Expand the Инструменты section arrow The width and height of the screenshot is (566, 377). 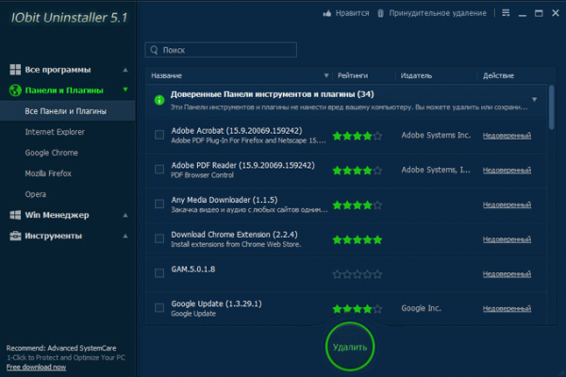pyautogui.click(x=125, y=237)
